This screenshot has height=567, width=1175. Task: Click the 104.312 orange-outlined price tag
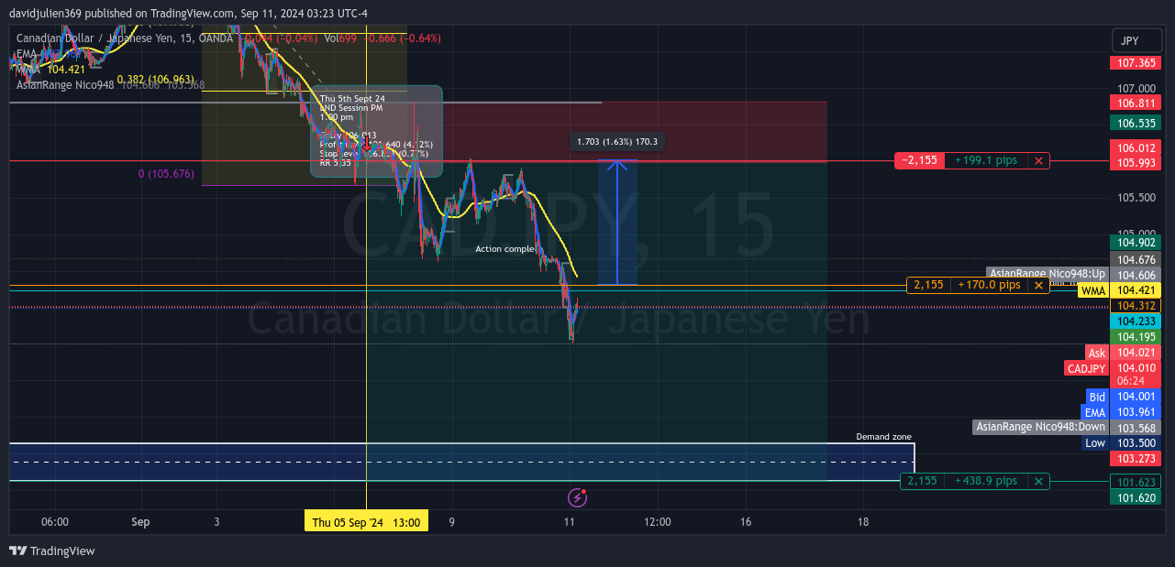tap(1136, 306)
